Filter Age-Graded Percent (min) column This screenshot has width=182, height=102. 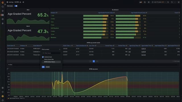click(x=146, y=13)
